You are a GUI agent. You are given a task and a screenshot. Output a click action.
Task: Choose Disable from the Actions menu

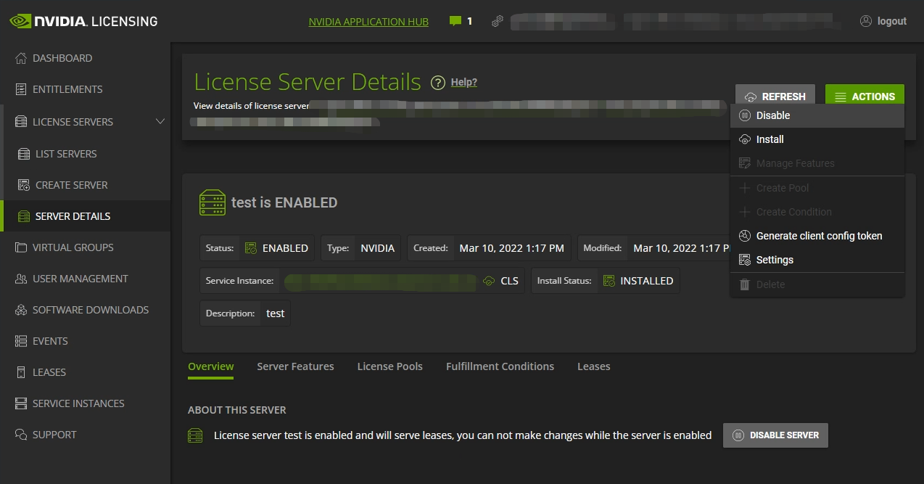[x=817, y=115]
